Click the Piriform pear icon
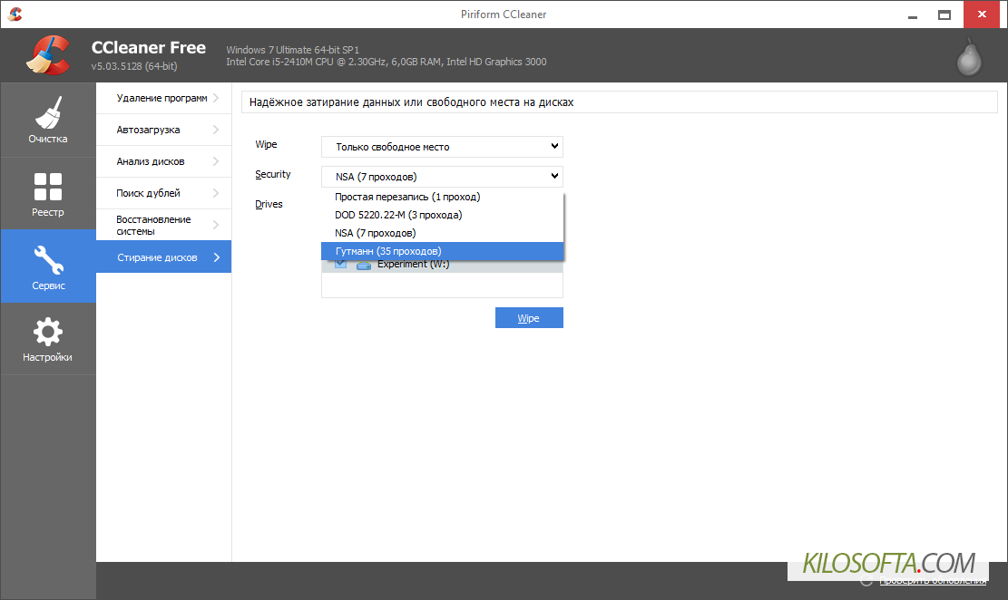Image resolution: width=1008 pixels, height=600 pixels. tap(970, 56)
